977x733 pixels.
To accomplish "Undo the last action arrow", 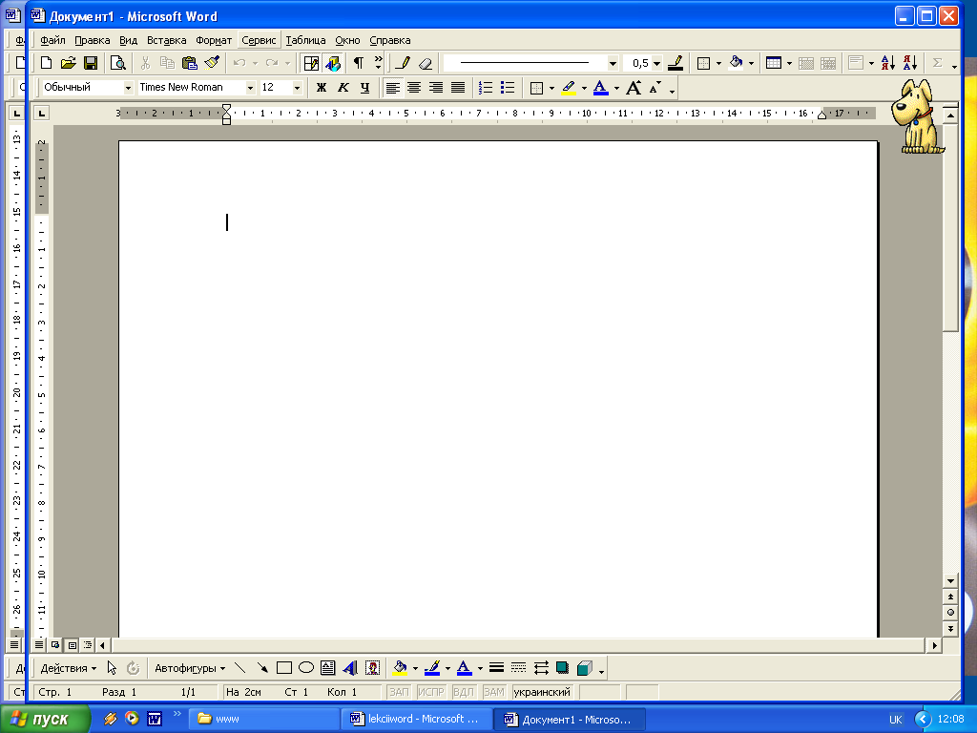I will coord(239,63).
